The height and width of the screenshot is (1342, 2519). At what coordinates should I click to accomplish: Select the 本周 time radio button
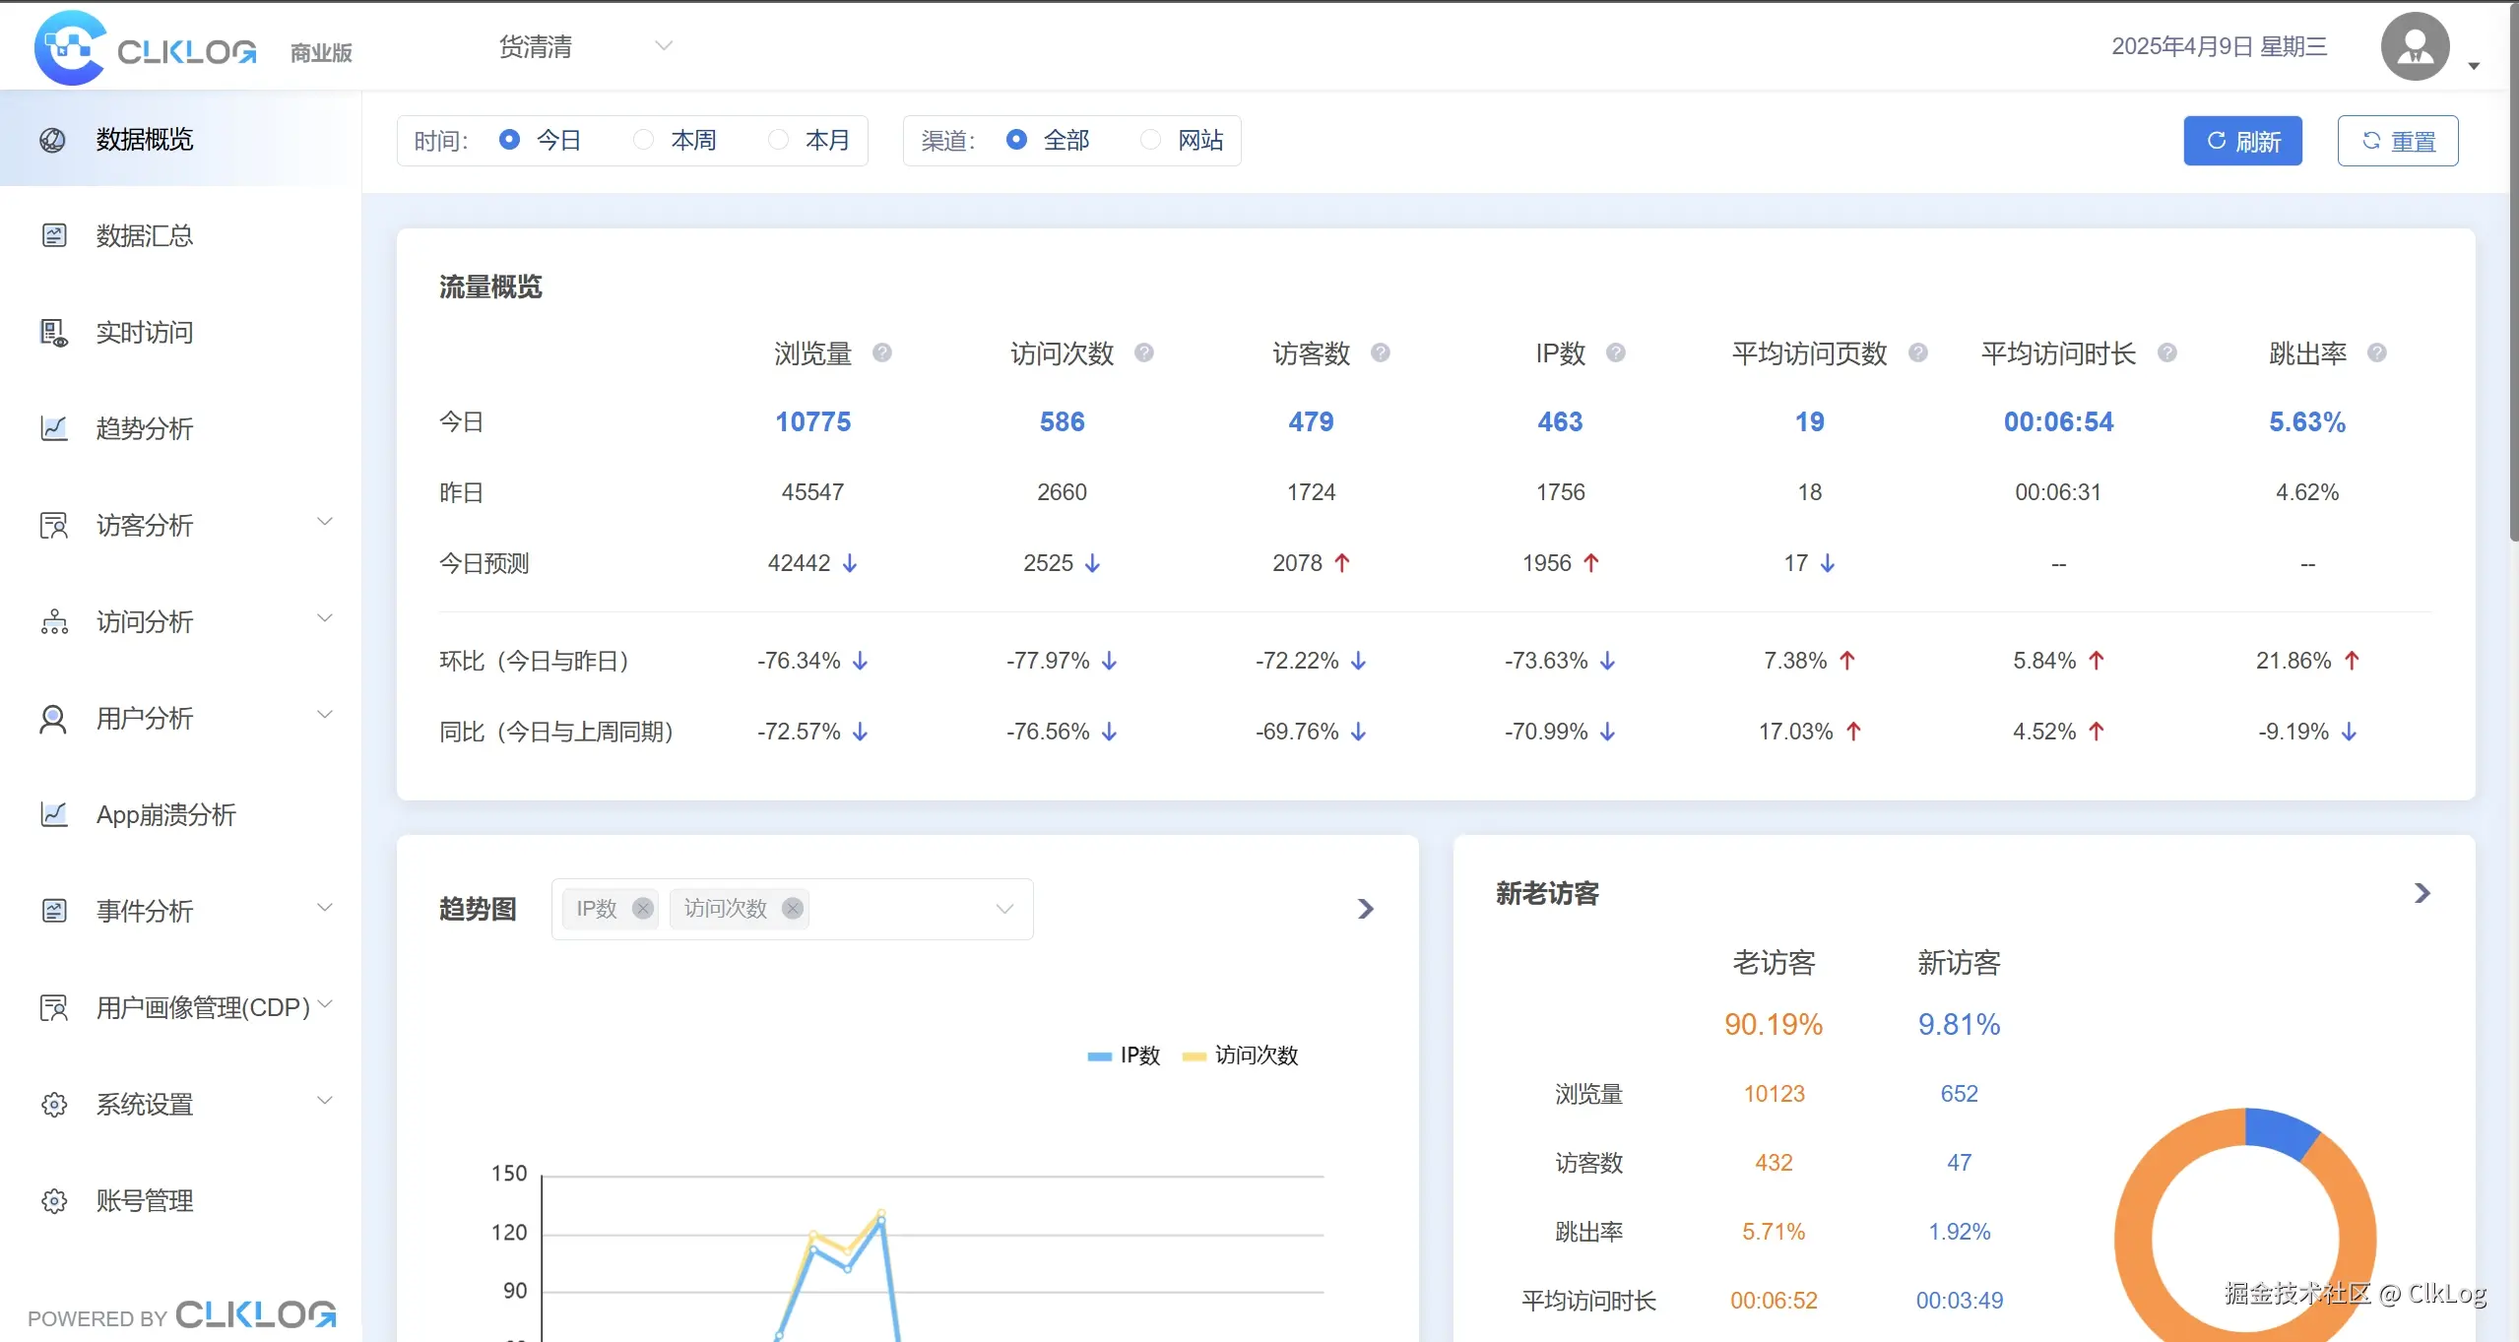pos(643,140)
